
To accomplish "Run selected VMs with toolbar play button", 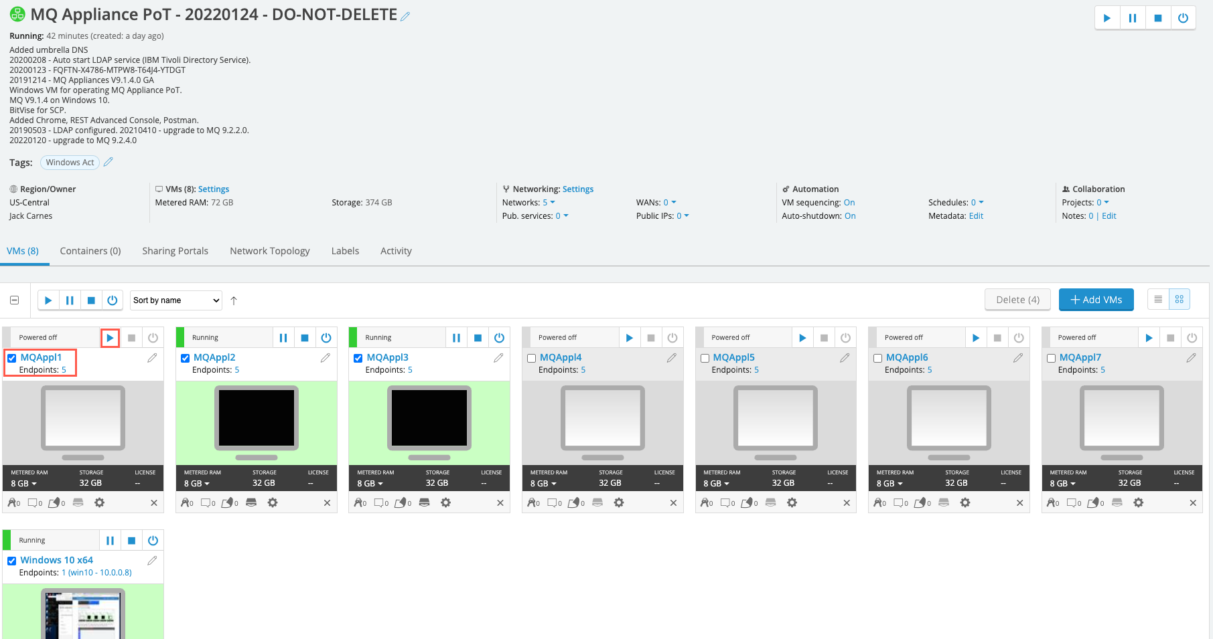I will (48, 300).
